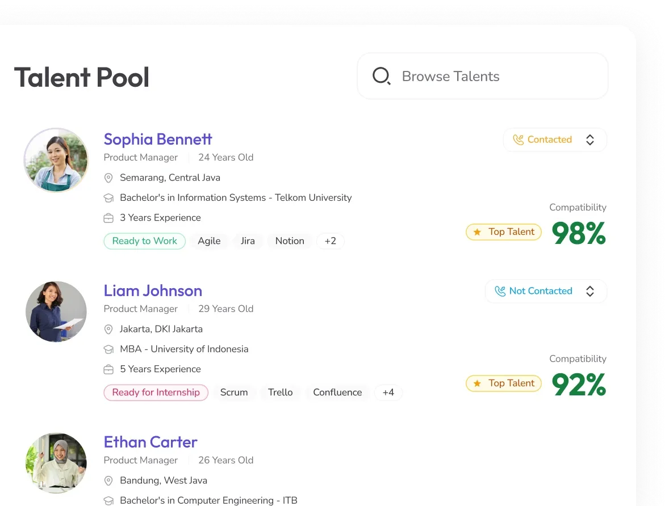This screenshot has height=506, width=669.
Task: Click the location pin next to Bandung
Action: 108,481
